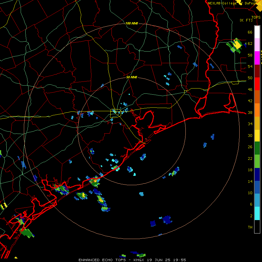Click the legend value "42"

pos(250,101)
